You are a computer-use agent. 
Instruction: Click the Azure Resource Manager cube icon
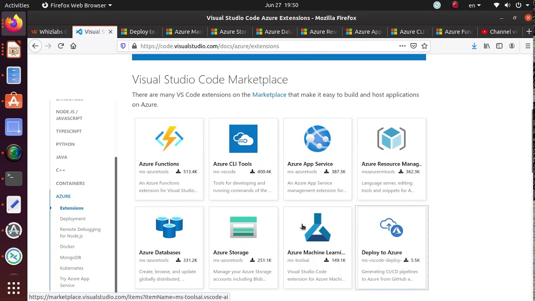[x=391, y=139]
